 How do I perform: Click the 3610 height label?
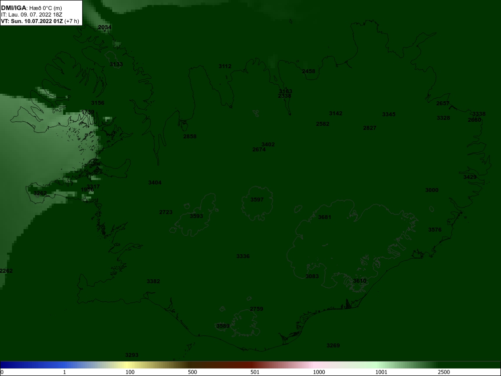[x=360, y=281]
